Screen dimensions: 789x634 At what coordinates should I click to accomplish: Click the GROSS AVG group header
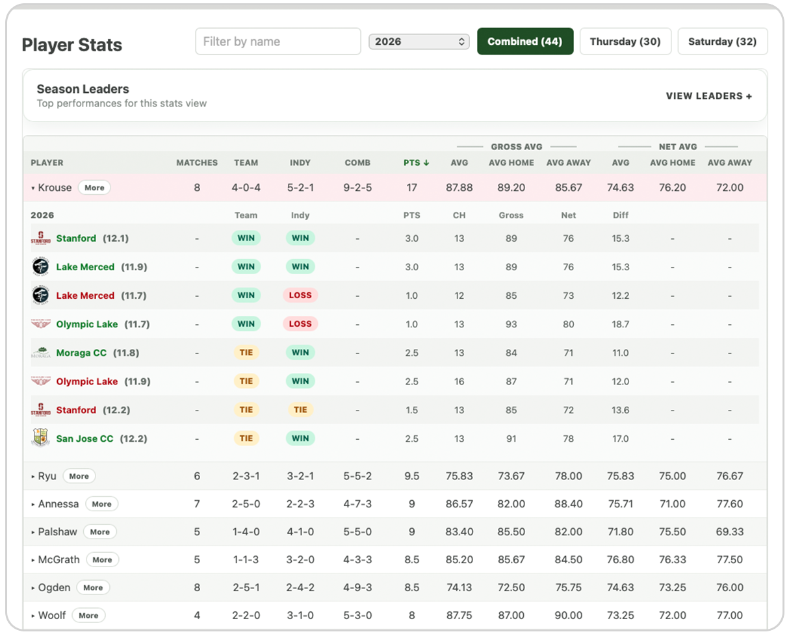[x=517, y=147]
